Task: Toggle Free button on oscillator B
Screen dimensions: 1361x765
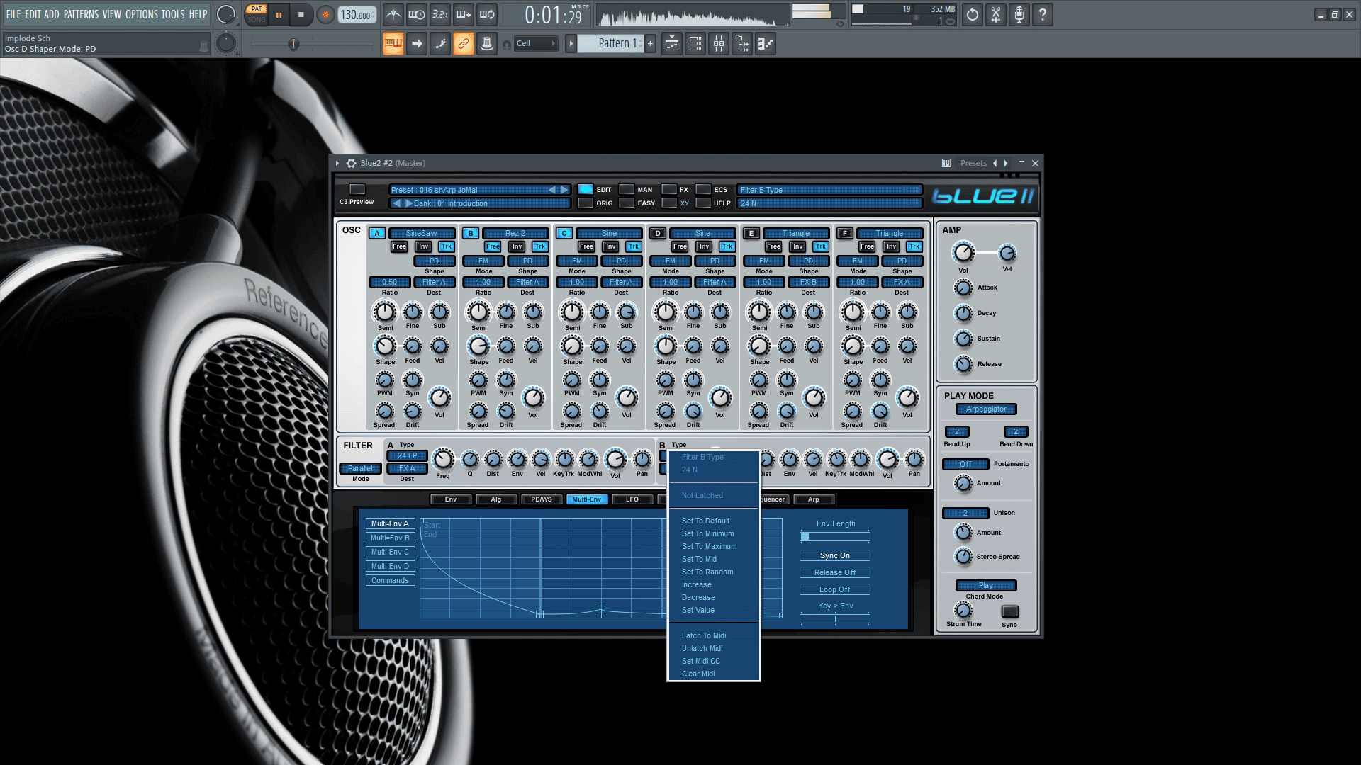Action: pos(493,246)
